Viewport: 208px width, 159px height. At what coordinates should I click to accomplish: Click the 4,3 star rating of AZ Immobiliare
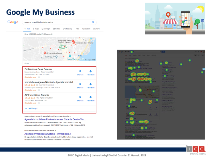click(x=30, y=98)
